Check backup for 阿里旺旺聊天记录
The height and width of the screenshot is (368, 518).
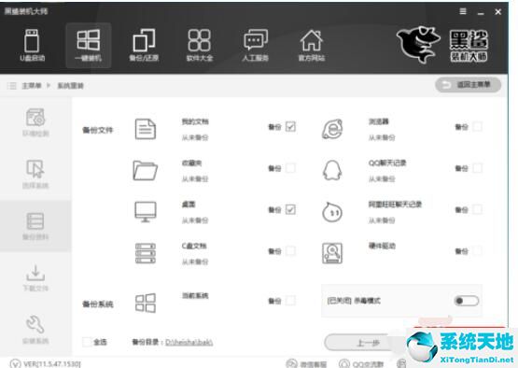point(477,209)
